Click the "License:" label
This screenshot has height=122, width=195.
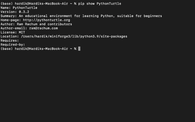click(x=9, y=32)
